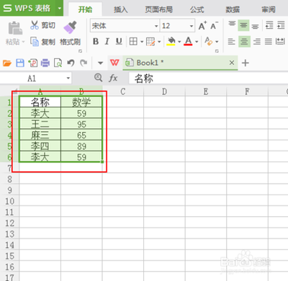Click the cell containing 麻三
288x281 pixels.
pyautogui.click(x=40, y=135)
